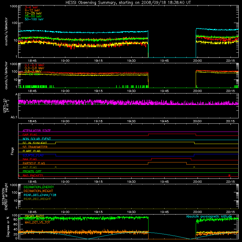
Task: Click the 19:45 tick label under the top panel
Action: (x=164, y=61)
